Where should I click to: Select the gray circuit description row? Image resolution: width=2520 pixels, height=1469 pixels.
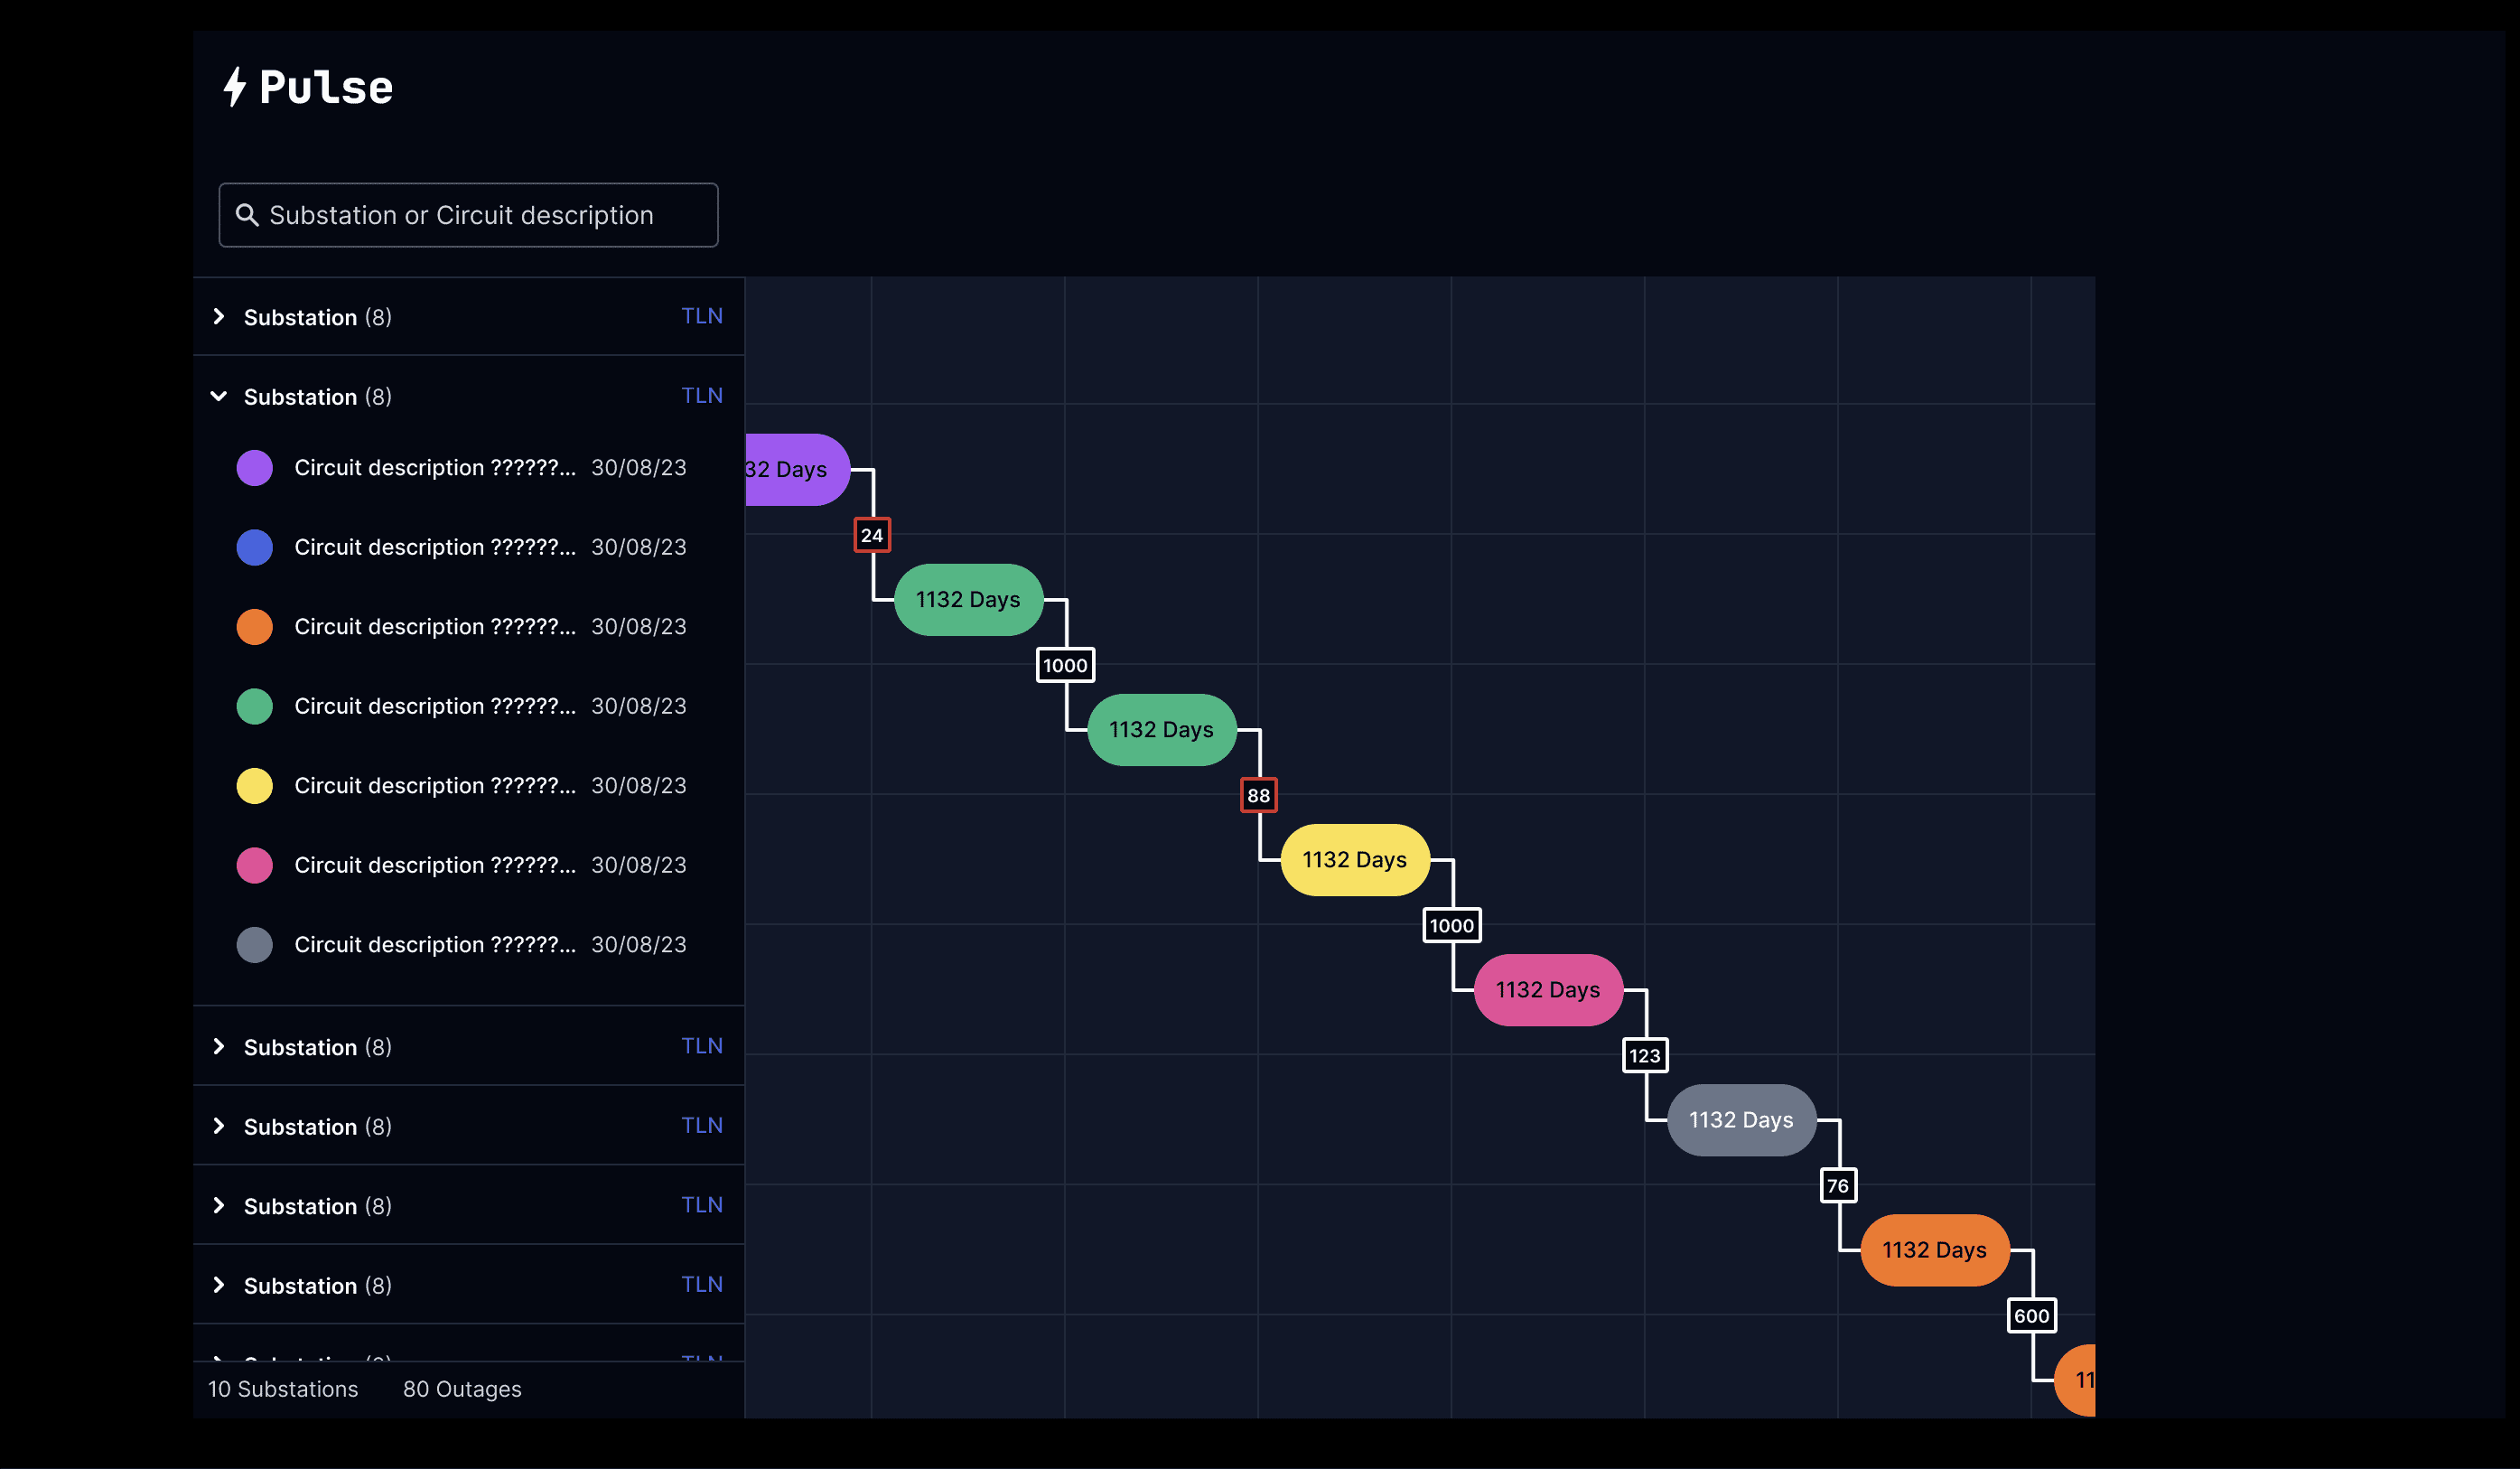[x=435, y=945]
